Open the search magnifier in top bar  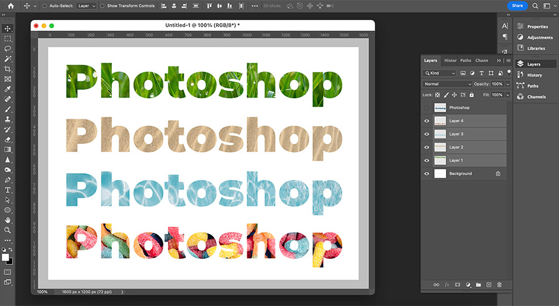pos(535,6)
